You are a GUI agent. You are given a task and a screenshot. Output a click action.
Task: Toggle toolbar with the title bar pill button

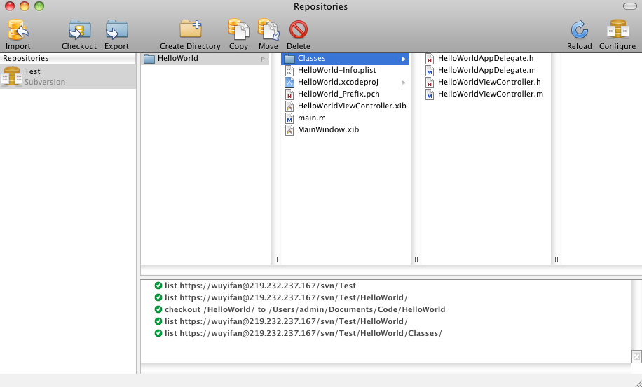[x=629, y=6]
